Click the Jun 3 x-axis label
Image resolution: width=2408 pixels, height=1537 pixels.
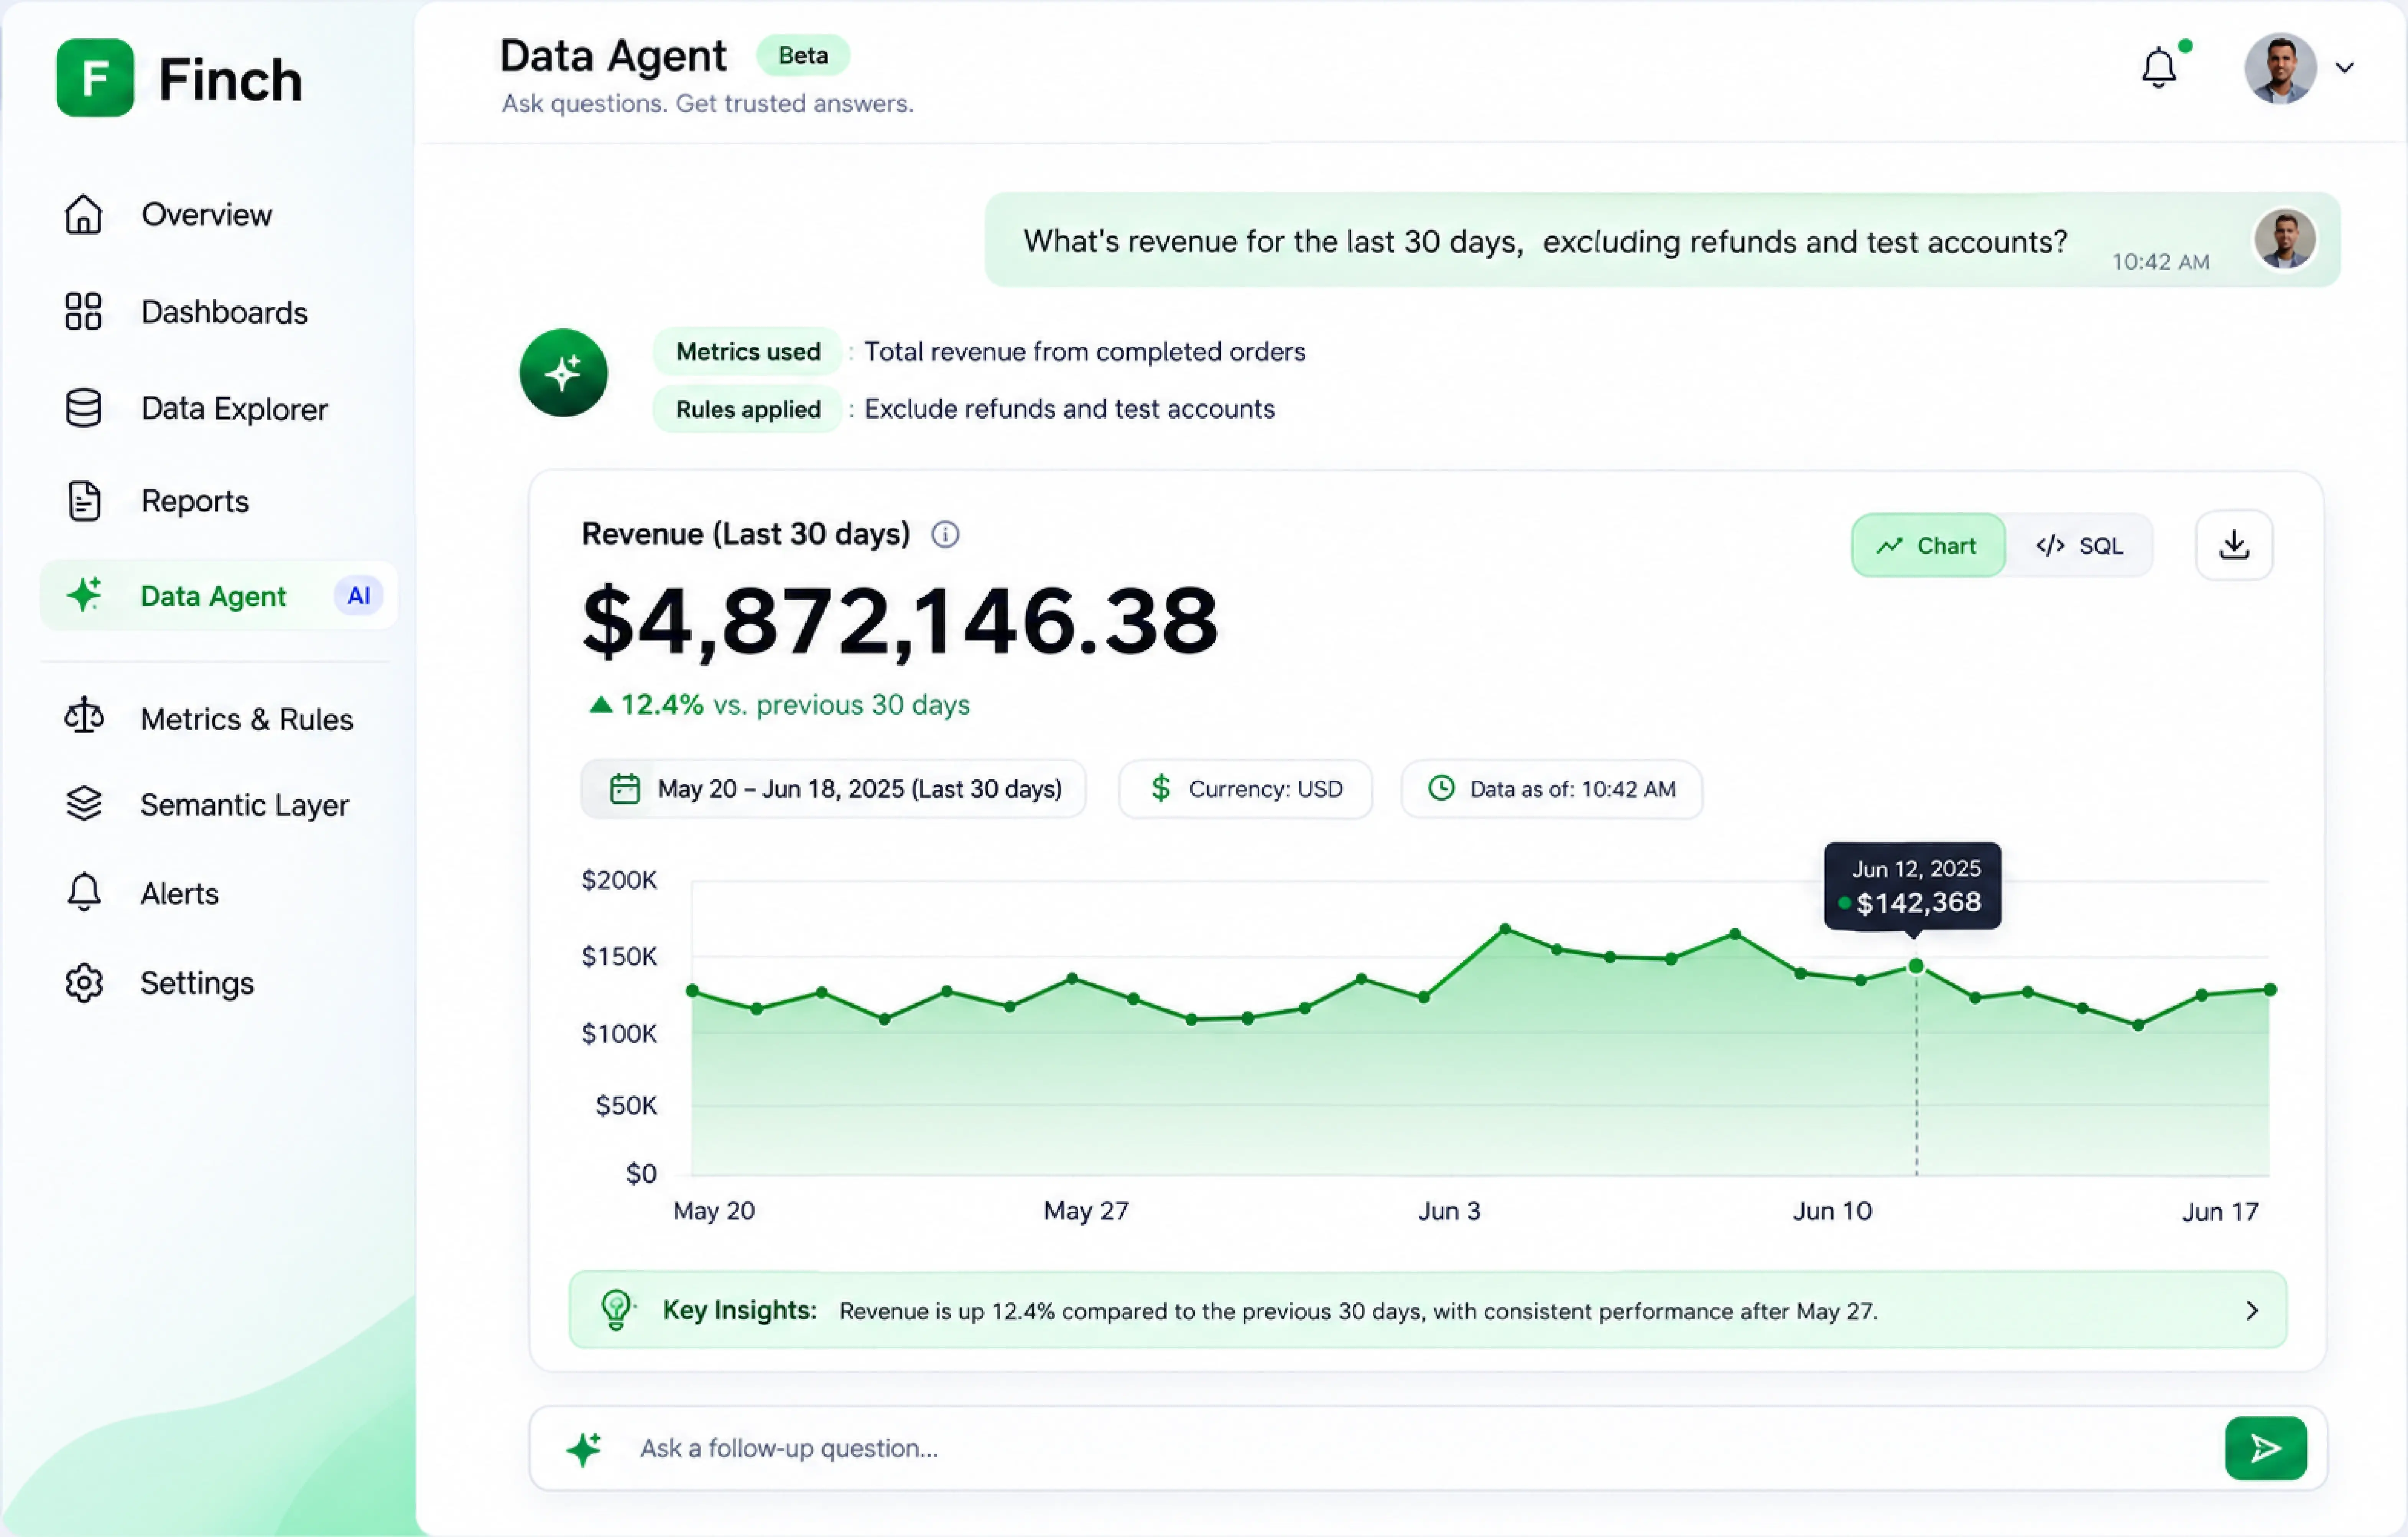(x=1449, y=1211)
